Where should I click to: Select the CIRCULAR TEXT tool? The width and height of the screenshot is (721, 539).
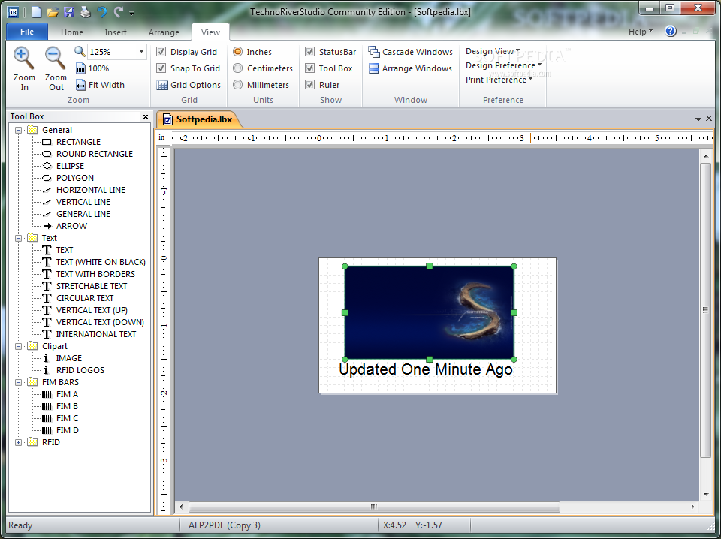click(x=85, y=298)
